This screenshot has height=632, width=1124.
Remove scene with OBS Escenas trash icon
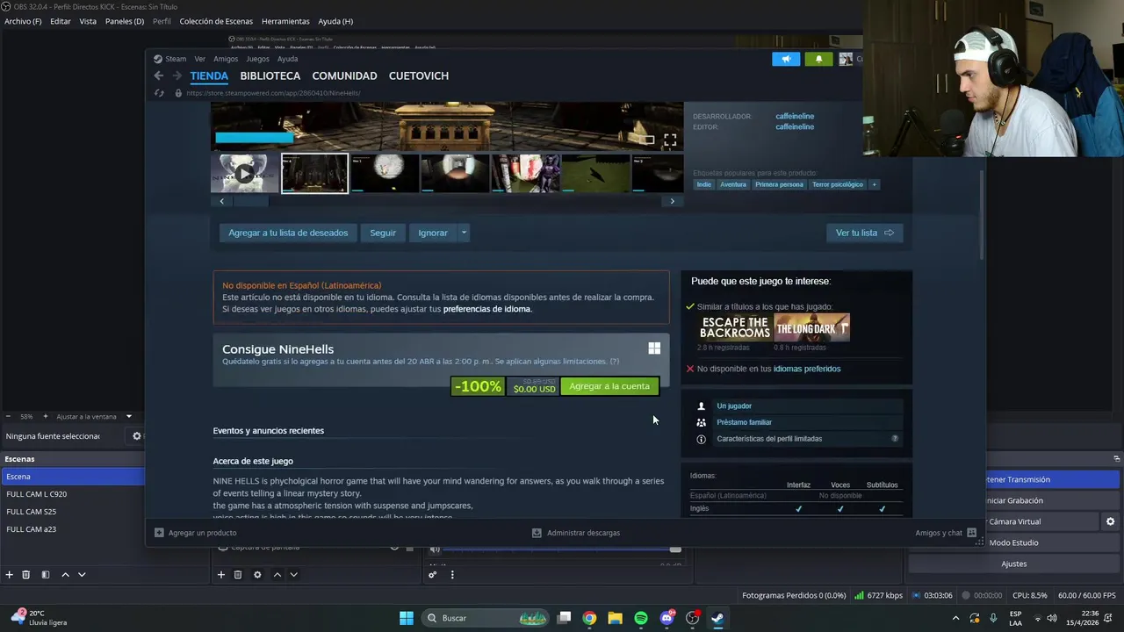point(26,575)
